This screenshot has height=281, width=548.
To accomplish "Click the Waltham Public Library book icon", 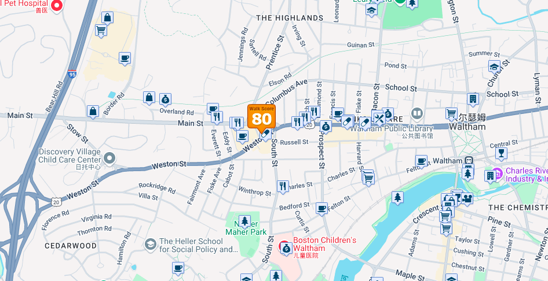I will (417, 113).
